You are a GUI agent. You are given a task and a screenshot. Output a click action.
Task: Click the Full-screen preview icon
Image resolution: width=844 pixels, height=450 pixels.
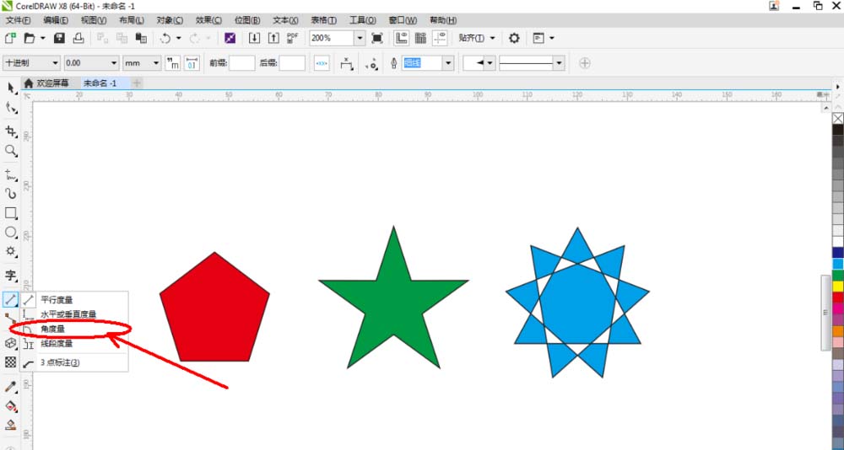point(377,38)
